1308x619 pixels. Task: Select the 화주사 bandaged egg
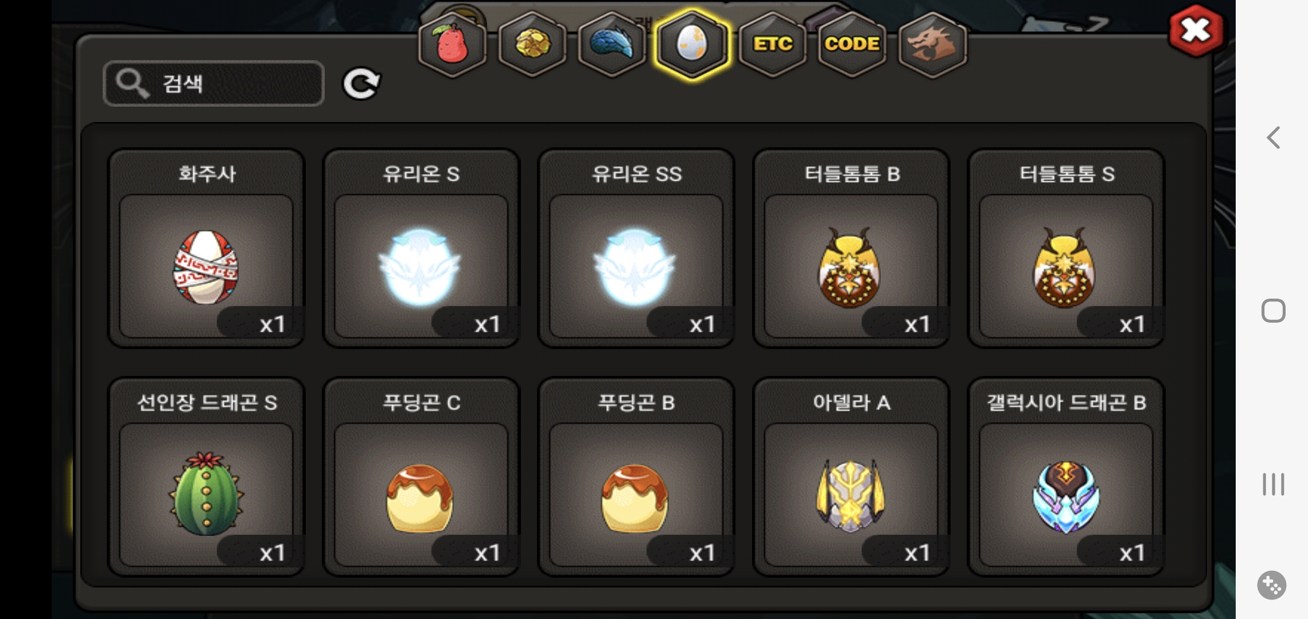(x=207, y=248)
